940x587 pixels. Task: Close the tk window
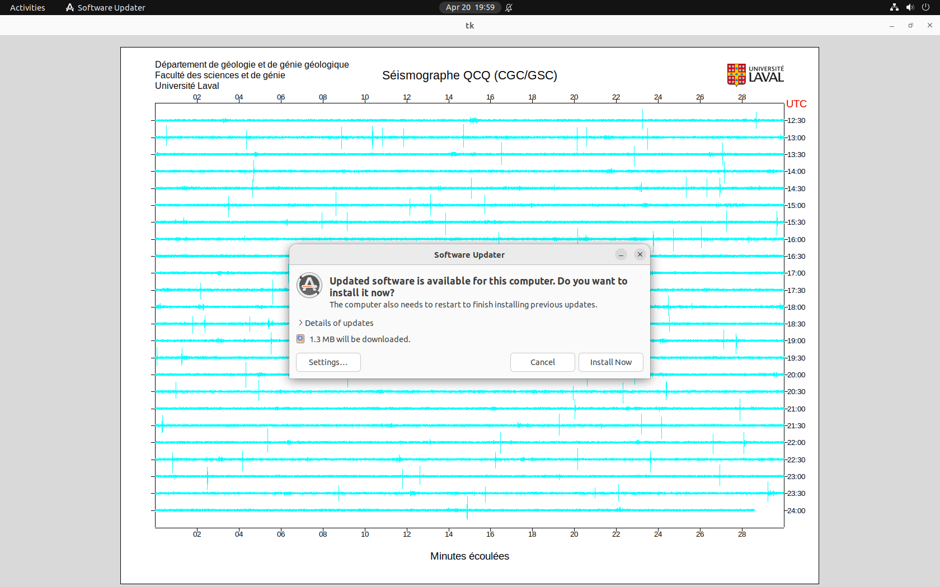tap(930, 25)
